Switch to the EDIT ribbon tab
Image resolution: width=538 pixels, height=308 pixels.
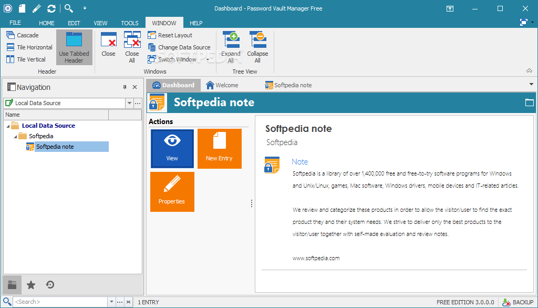pyautogui.click(x=74, y=23)
